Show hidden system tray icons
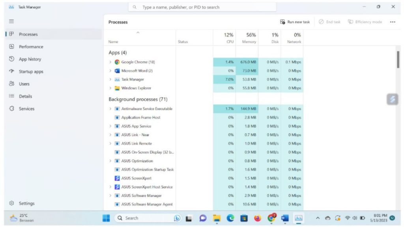The image size is (404, 227). [x=318, y=218]
